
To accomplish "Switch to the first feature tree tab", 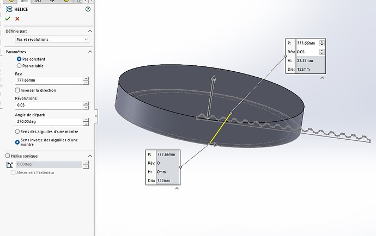I will 10,1.
